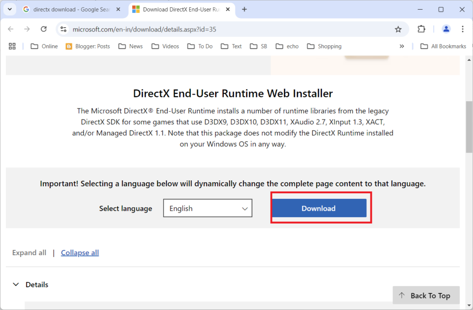Switch to the directx download Google Search tab
Image resolution: width=473 pixels, height=310 pixels.
pos(72,10)
